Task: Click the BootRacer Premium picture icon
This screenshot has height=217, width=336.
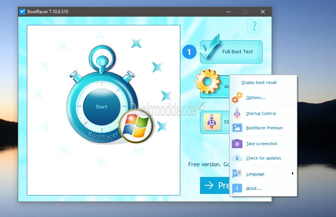Action: pyautogui.click(x=237, y=128)
